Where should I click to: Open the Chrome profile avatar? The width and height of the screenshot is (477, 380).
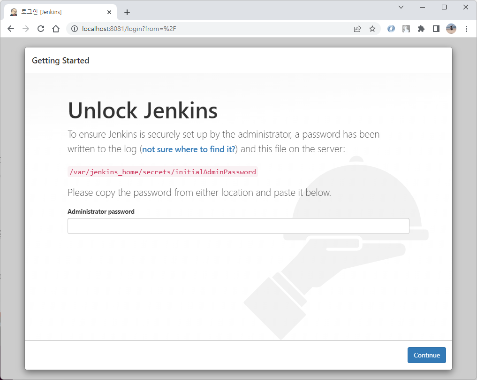(x=451, y=29)
